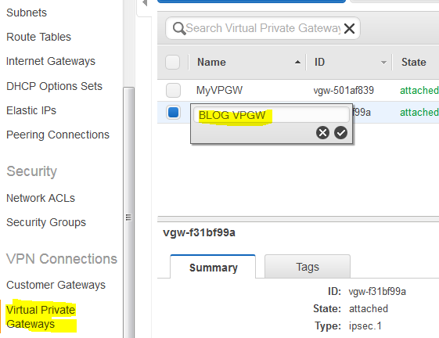Click the State column header
The image size is (439, 338).
click(x=413, y=62)
